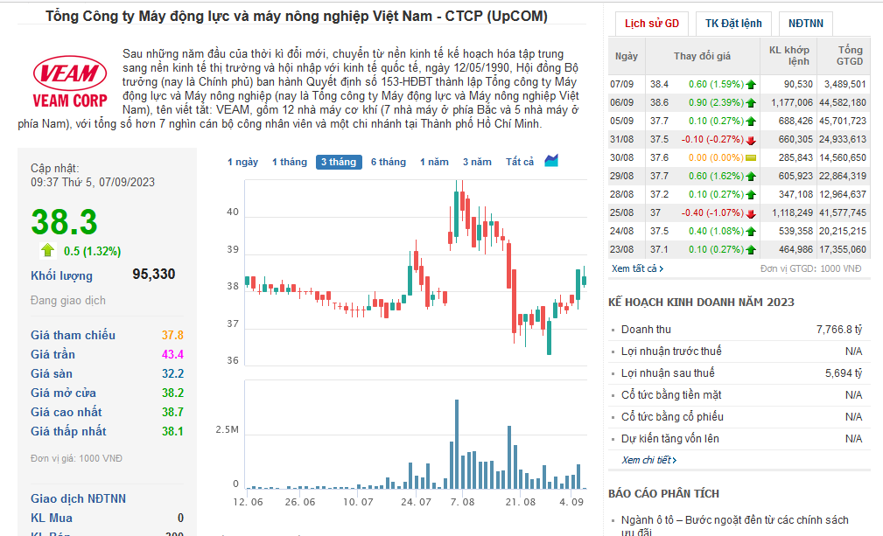Viewport: 883px width, 536px height.
Task: Click yellow unchanged marker in 30/08 row
Action: click(x=751, y=158)
